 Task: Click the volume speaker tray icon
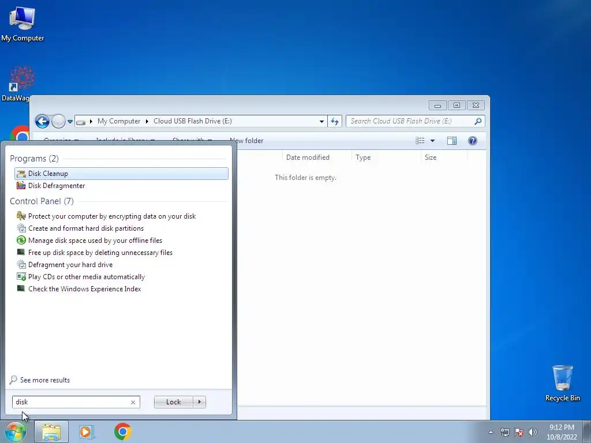point(533,432)
